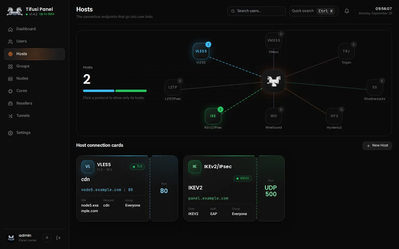Choose the L2TP/IPsec protocol node
The image size is (399, 249).
coord(173,87)
